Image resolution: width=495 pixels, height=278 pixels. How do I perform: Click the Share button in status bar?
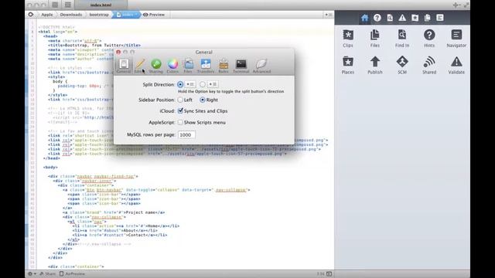pyautogui.click(x=47, y=274)
